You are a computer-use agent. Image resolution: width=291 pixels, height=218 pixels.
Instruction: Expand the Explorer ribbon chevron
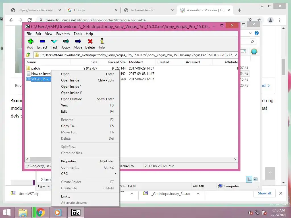click(250, 33)
